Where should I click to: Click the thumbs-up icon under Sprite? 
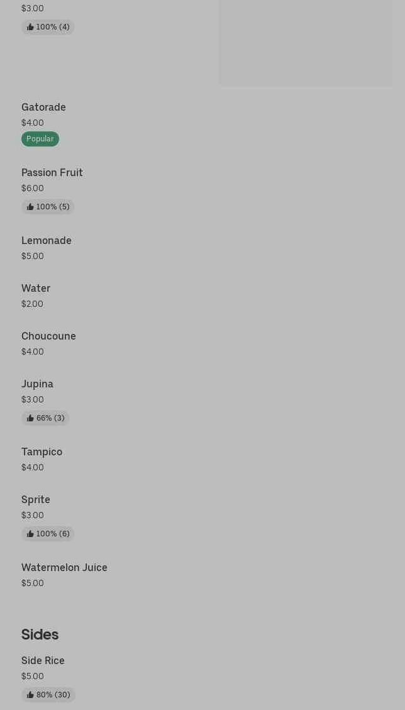pyautogui.click(x=30, y=534)
